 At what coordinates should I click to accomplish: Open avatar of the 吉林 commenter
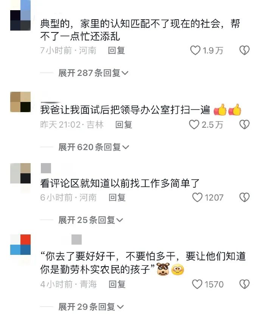point(20,102)
